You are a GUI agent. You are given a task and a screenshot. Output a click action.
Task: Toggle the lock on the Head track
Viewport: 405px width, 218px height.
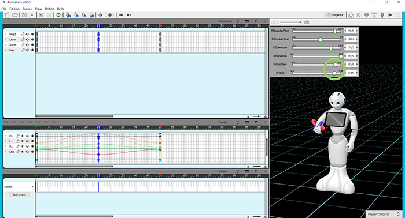tap(23, 34)
